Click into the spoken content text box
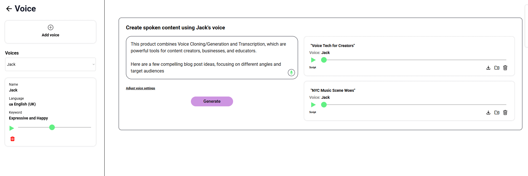This screenshot has width=528, height=176. tap(208, 57)
